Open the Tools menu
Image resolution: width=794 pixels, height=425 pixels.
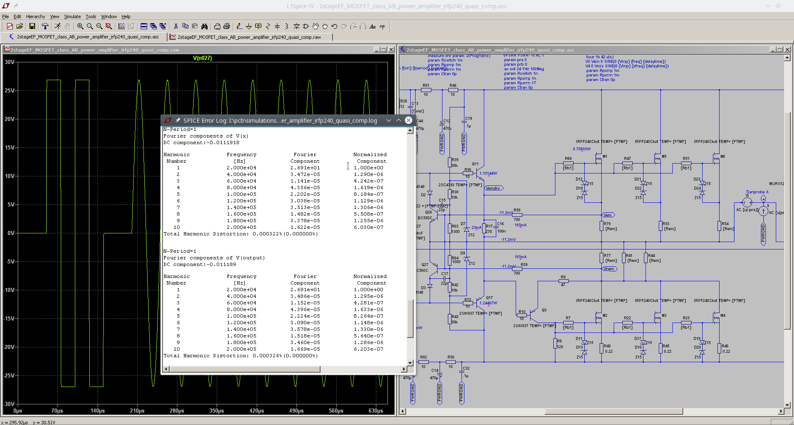coord(91,17)
